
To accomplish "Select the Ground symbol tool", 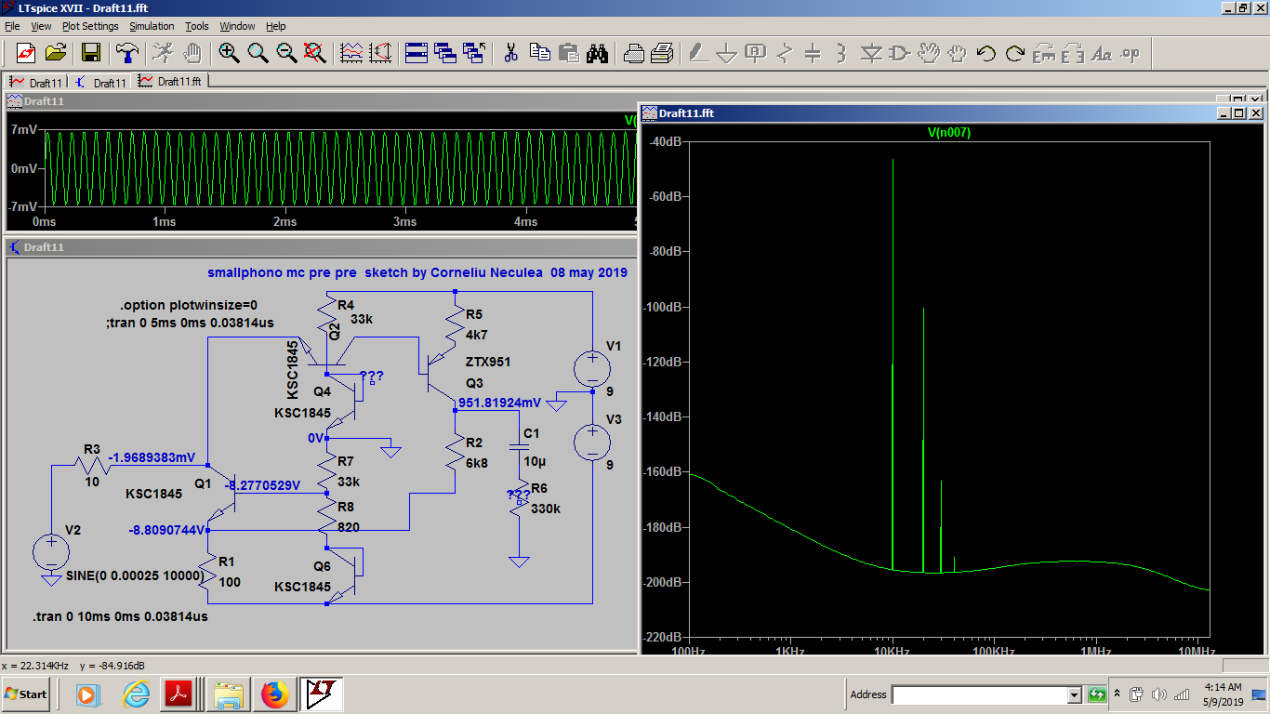I will (x=727, y=52).
